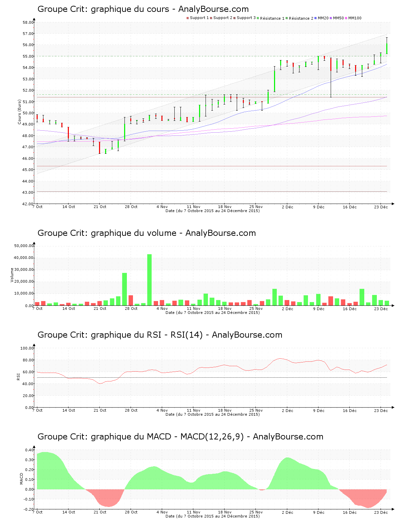
Task: Select the 'MM100' legend label
Action: [355, 18]
